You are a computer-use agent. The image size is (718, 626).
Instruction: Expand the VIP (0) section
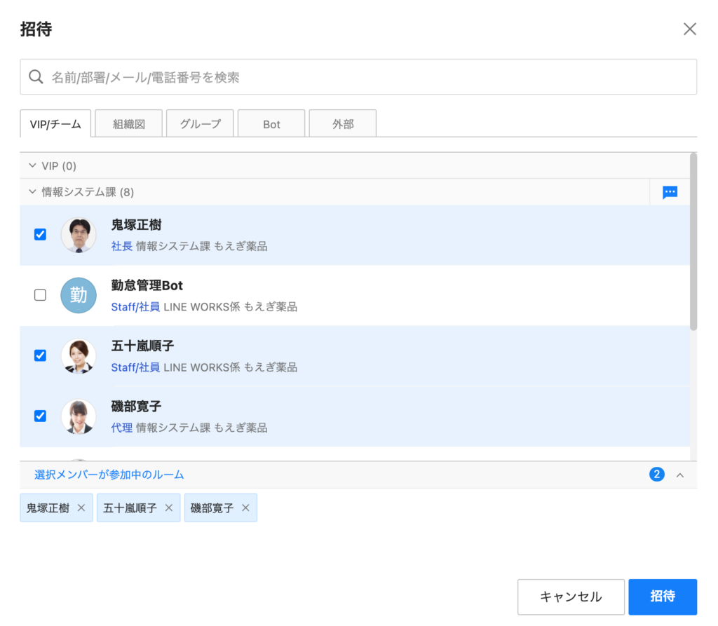[x=32, y=166]
